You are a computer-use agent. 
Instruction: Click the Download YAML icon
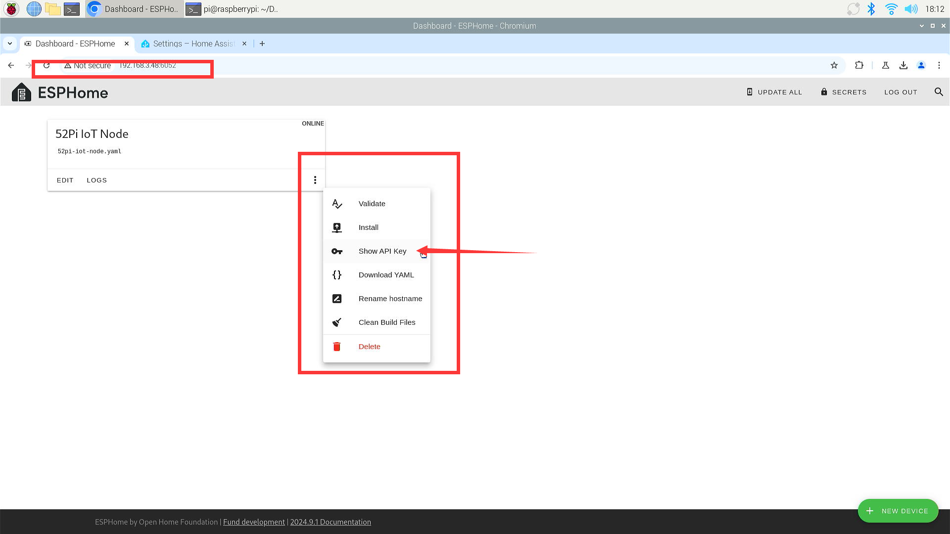[336, 274]
